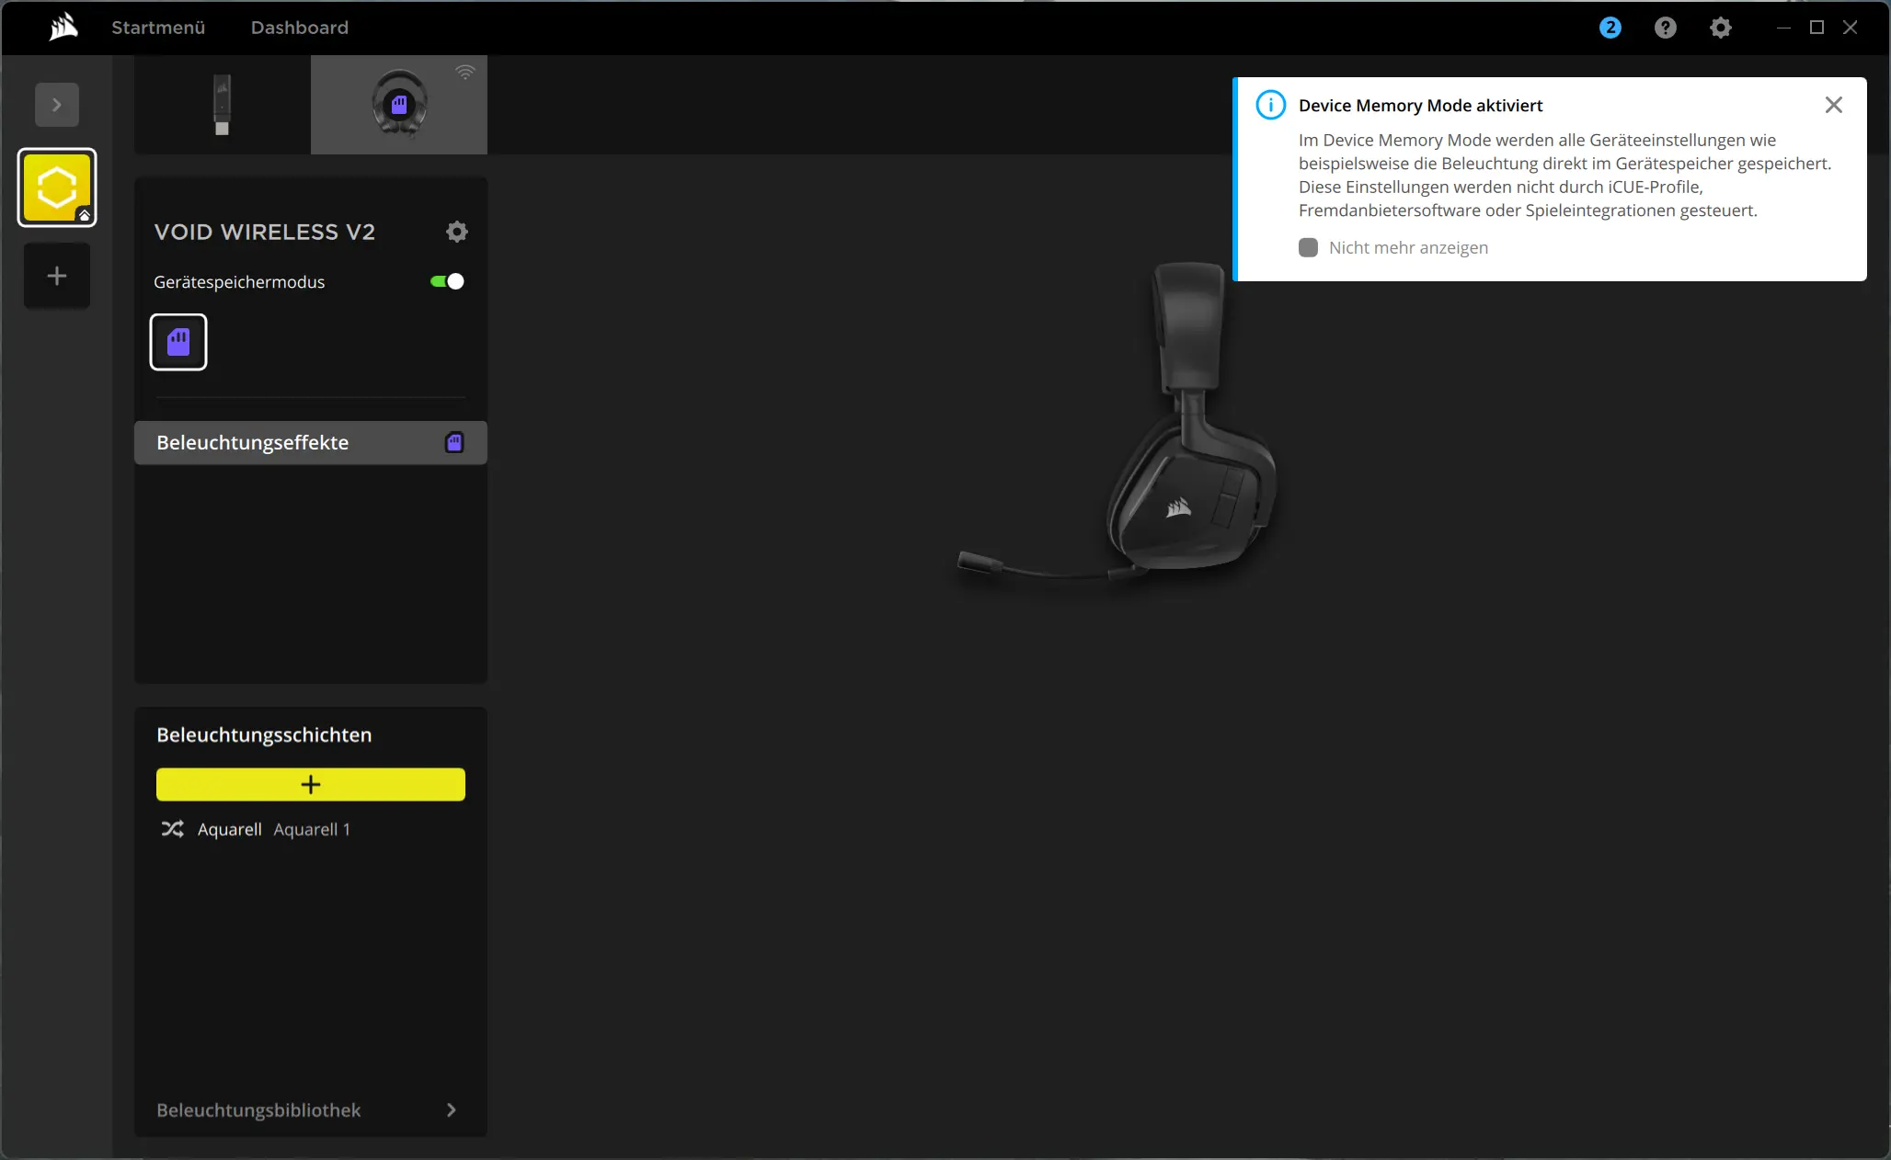Open iCUE settings gear in title bar
Image resolution: width=1891 pixels, height=1160 pixels.
point(1720,28)
